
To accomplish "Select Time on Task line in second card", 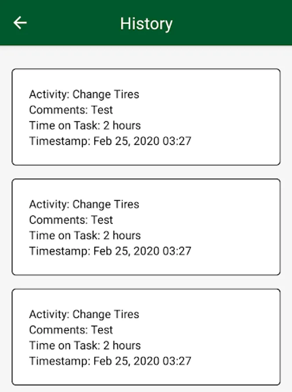I will pyautogui.click(x=85, y=236).
